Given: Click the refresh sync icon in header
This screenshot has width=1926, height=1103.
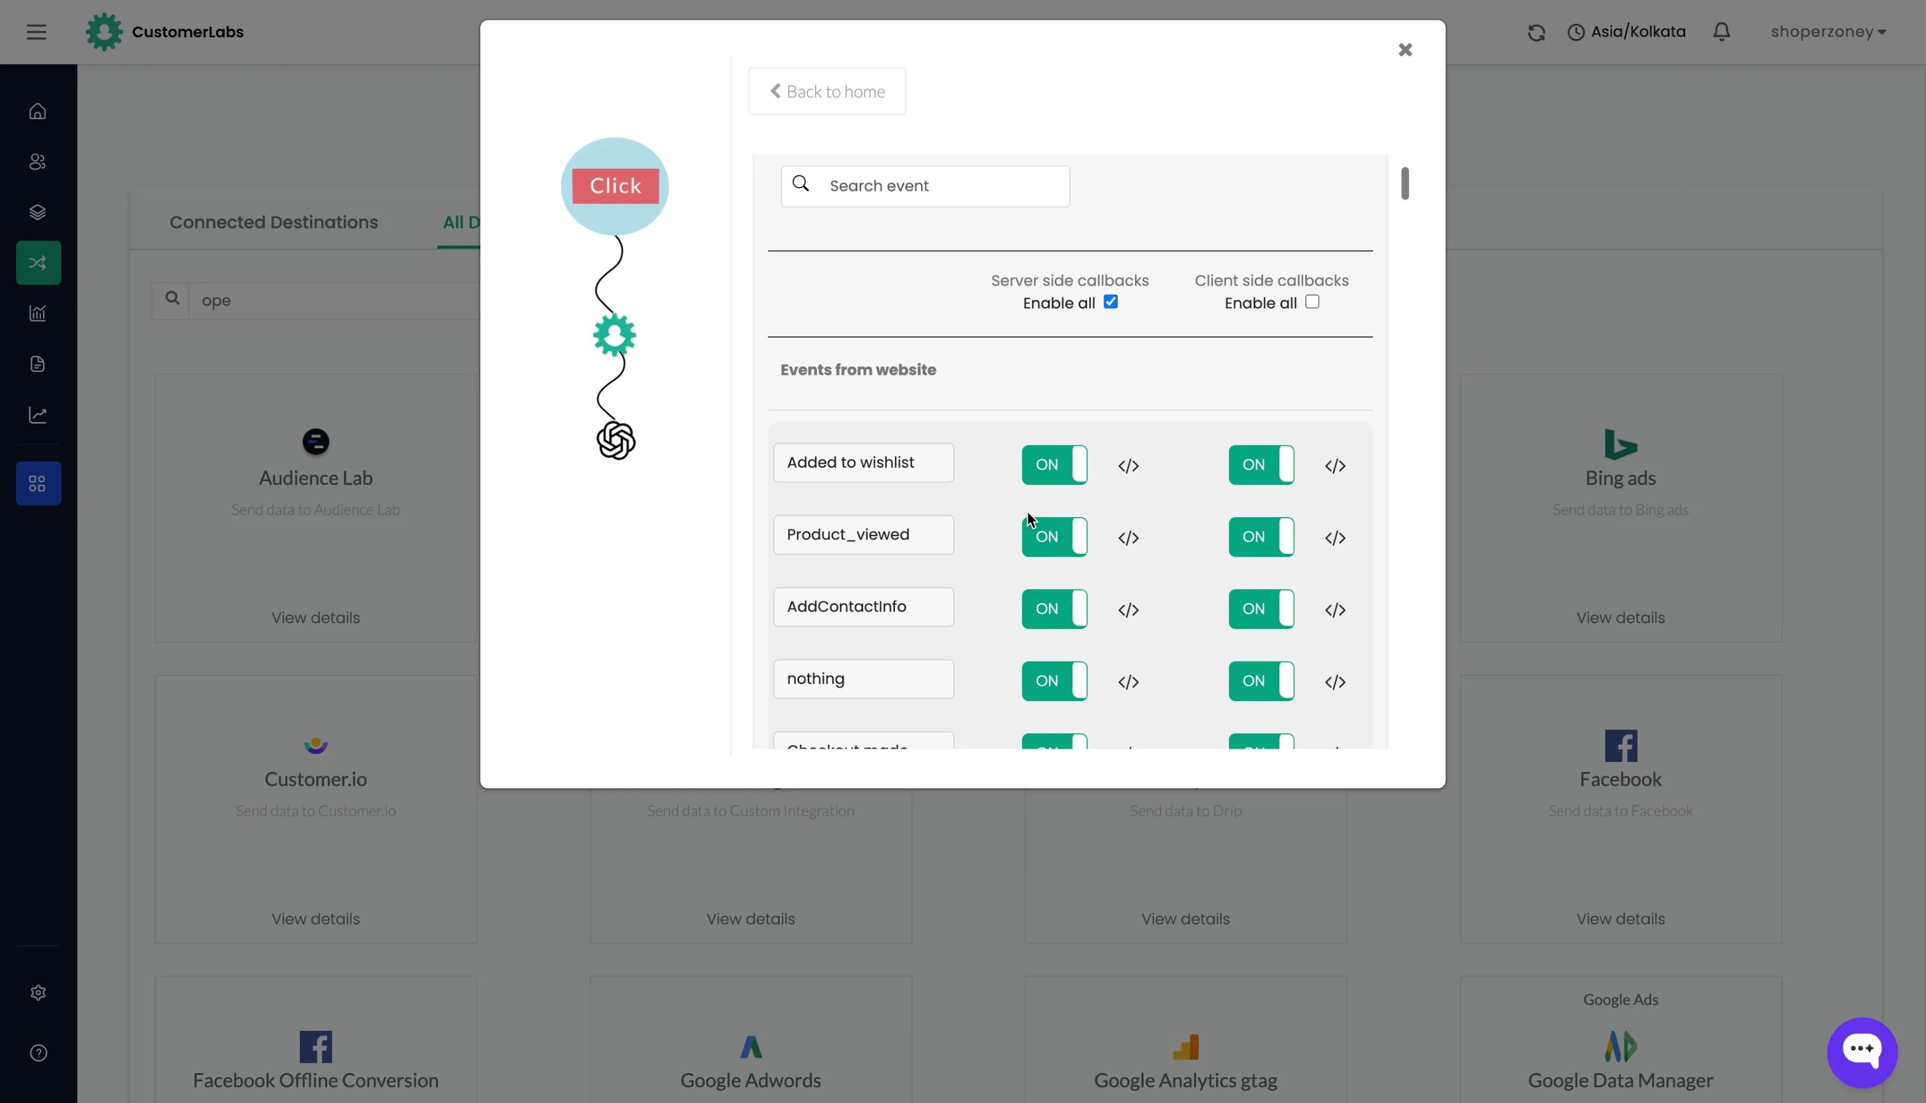Looking at the screenshot, I should 1536,33.
